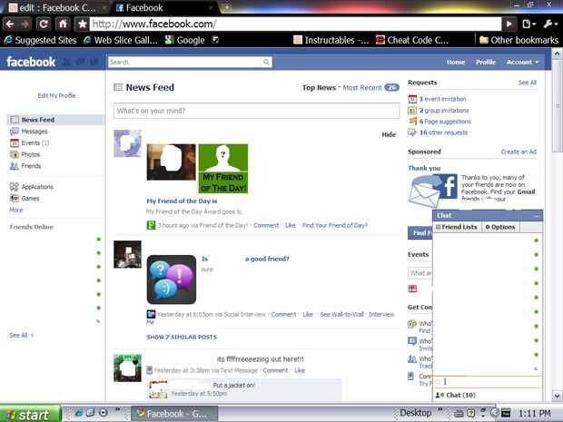Image resolution: width=563 pixels, height=422 pixels.
Task: Expand the Account dropdown menu
Action: pyautogui.click(x=523, y=62)
